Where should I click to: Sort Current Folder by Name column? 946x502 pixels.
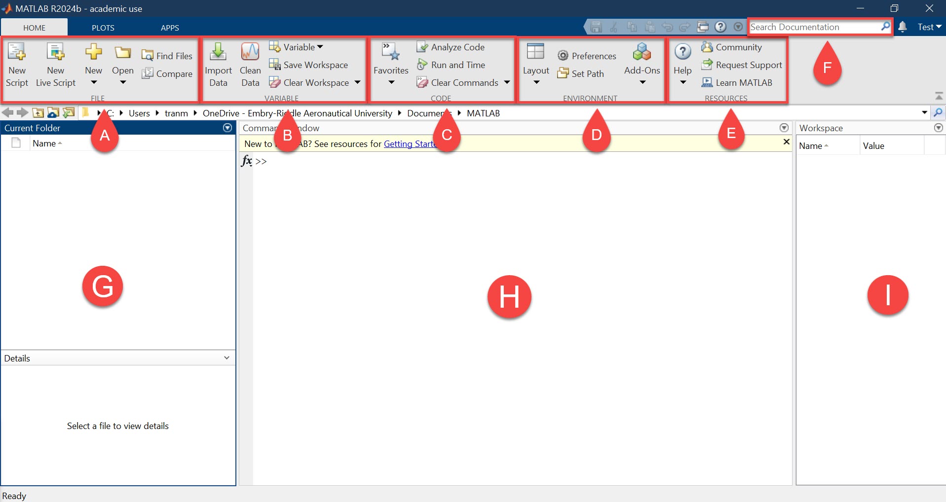click(x=47, y=143)
